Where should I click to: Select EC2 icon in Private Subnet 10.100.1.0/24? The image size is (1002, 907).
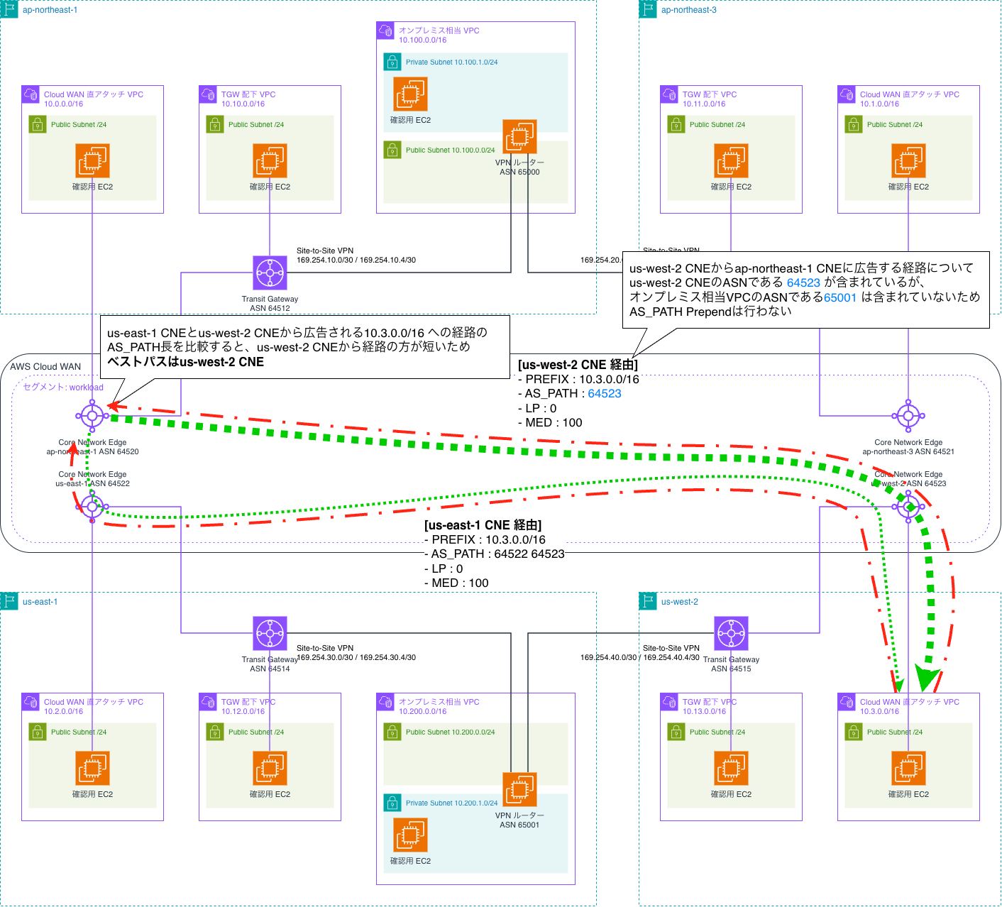(x=410, y=94)
